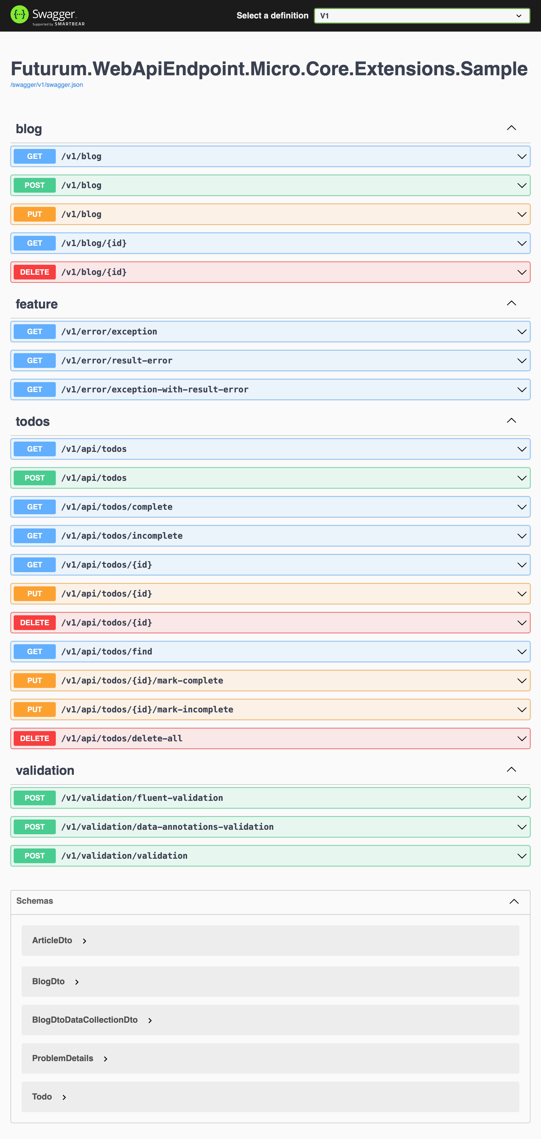Expand the PUT /v1/api/todos/{id}/mark-complete chevron
Screen dimensions: 541x1139
[x=522, y=681]
